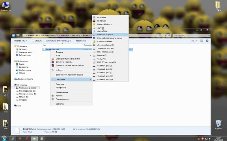This screenshot has height=141, width=227.
Task: Click Новая папка toolbar button
Action: click(x=81, y=41)
